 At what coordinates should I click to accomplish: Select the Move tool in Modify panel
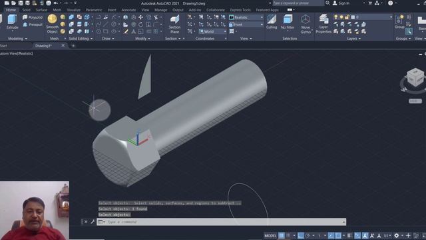[140, 17]
